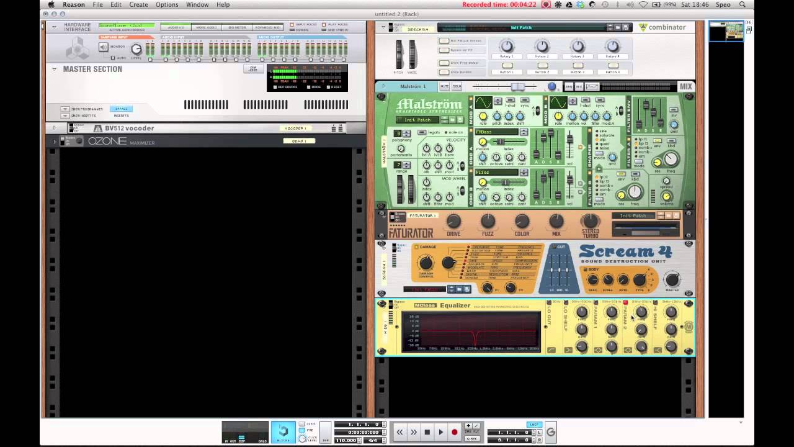This screenshot has width=794, height=447.
Task: Click the Malström 1 mix channel fader
Action: [517, 86]
